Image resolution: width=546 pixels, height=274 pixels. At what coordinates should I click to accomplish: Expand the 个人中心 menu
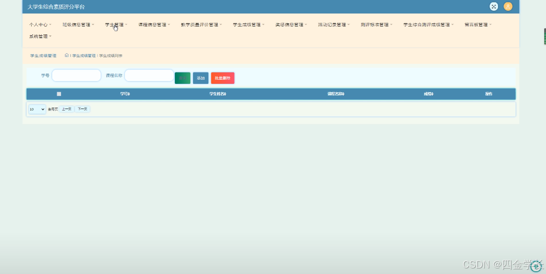[x=40, y=25]
